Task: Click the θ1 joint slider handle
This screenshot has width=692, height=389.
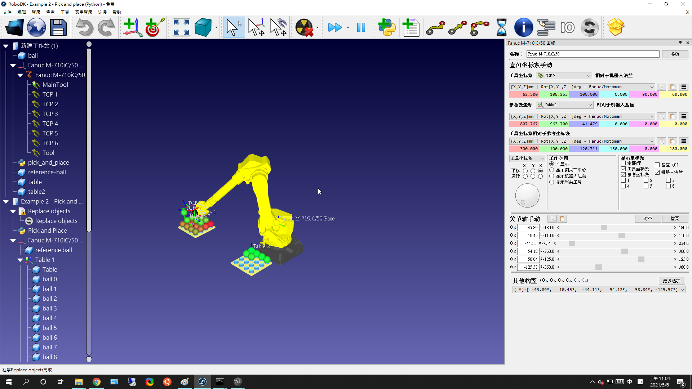Action: click(x=604, y=228)
